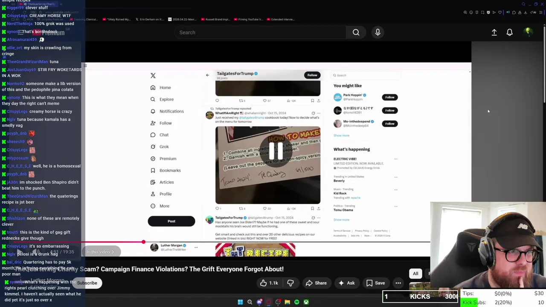Open Discord from the taskbar

(x=259, y=302)
